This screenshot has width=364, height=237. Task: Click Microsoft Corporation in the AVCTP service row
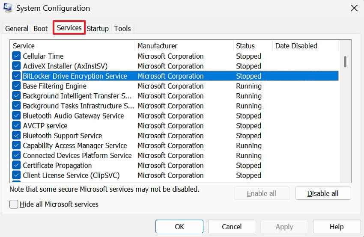pos(170,125)
